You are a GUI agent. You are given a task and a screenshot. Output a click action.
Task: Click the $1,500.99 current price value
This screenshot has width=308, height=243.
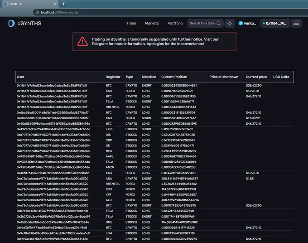click(x=253, y=118)
